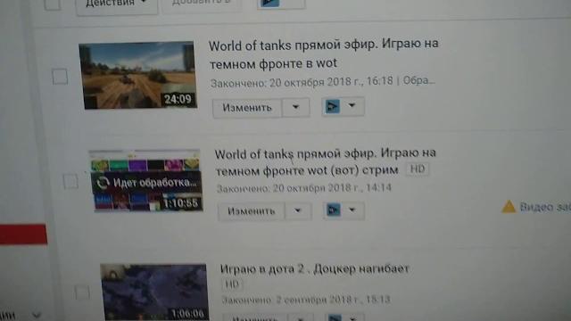Screen dimensions: 571x321
Task: Expand the sidebar section chevron at the bottom left
Action: [x=37, y=315]
